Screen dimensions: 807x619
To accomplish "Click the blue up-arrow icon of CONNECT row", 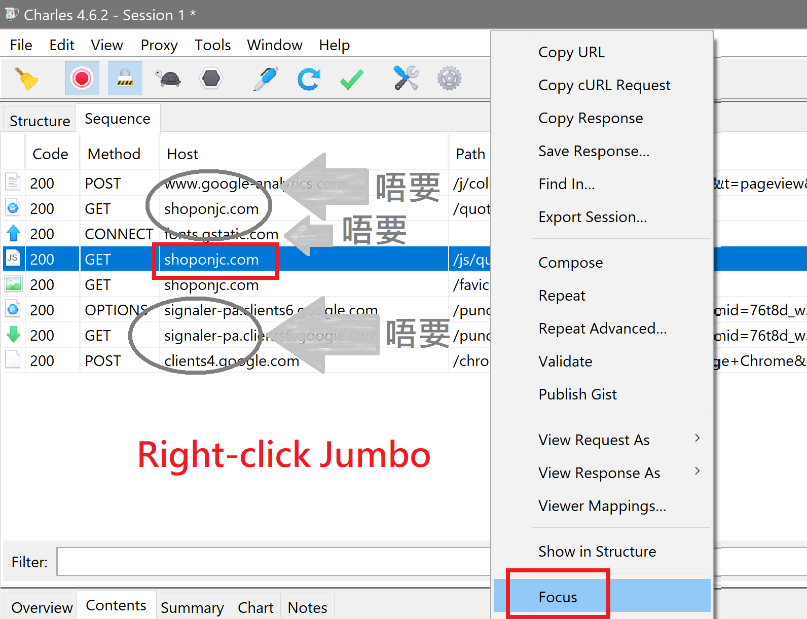I will (13, 233).
